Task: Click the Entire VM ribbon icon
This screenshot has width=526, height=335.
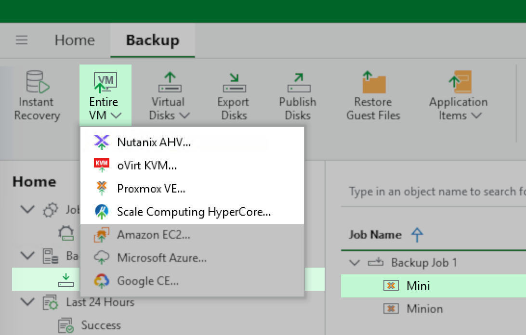Action: [x=105, y=81]
